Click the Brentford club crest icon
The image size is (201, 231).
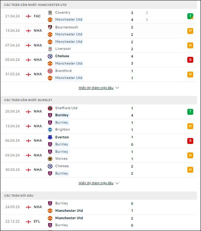point(50,71)
